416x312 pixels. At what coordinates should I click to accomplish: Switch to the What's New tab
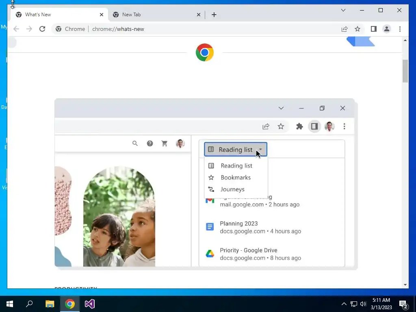click(x=59, y=15)
